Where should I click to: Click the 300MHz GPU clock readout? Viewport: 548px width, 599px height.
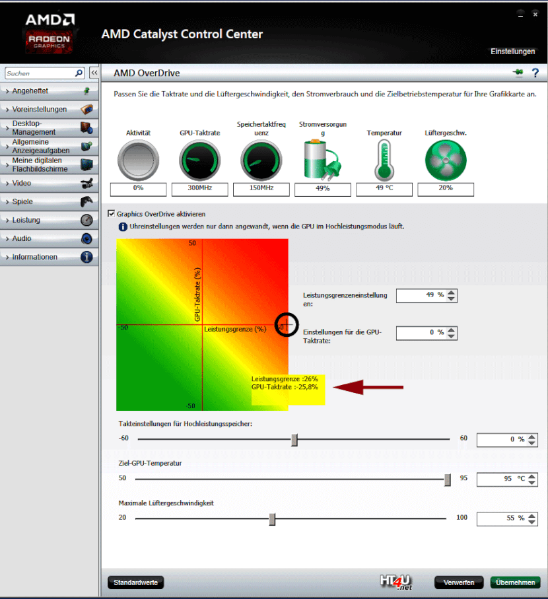[200, 190]
